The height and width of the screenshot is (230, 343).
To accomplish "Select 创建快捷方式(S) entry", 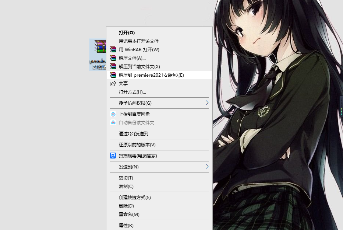I will pyautogui.click(x=159, y=197).
